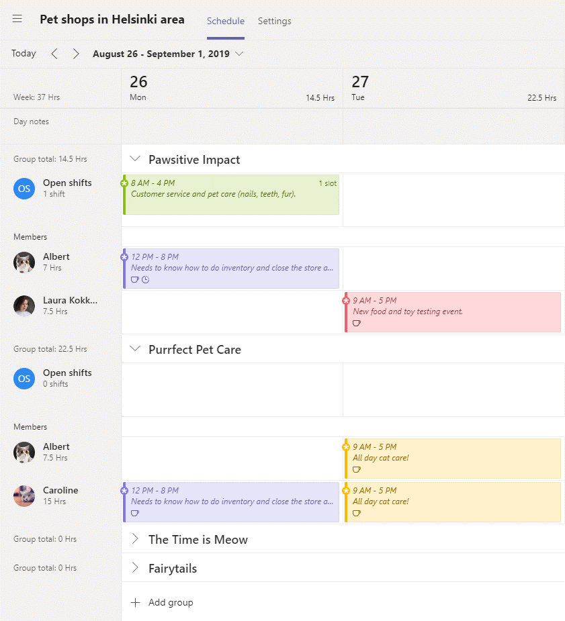Switch to the Settings tab
565x621 pixels.
(275, 21)
